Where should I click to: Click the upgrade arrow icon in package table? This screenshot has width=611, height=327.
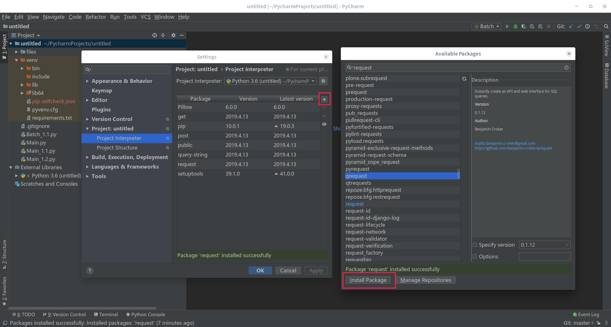click(x=324, y=116)
